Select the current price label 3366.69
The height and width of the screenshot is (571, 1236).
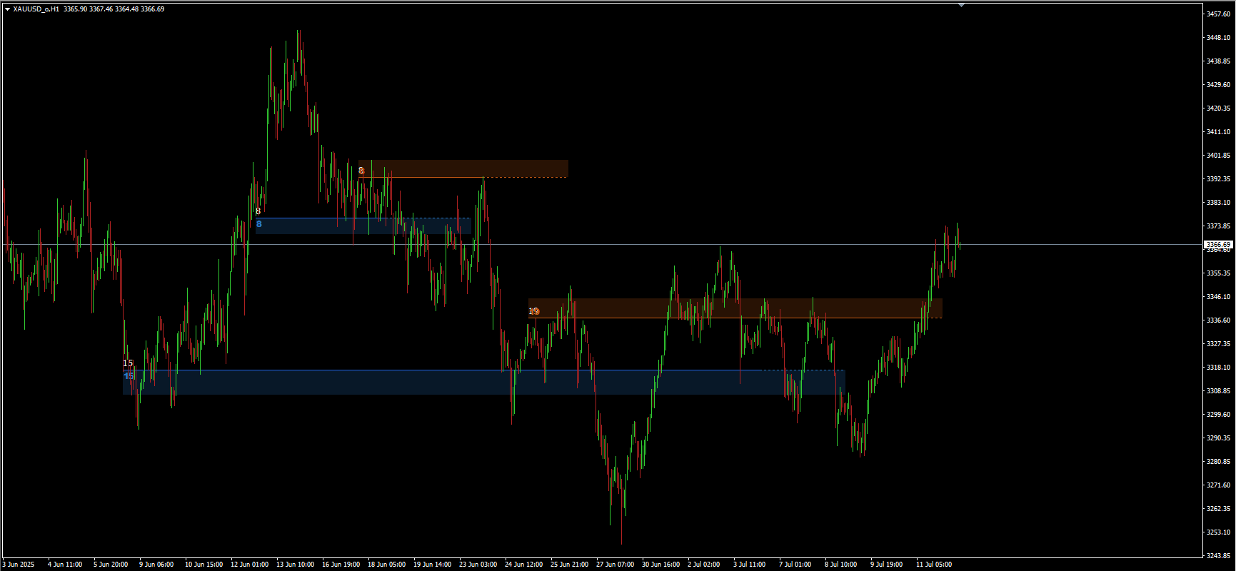tap(1218, 245)
